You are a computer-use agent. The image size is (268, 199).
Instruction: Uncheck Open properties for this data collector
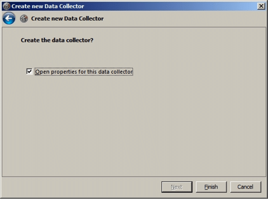[29, 71]
